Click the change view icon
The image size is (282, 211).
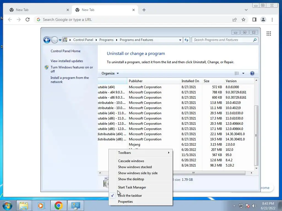(237, 73)
